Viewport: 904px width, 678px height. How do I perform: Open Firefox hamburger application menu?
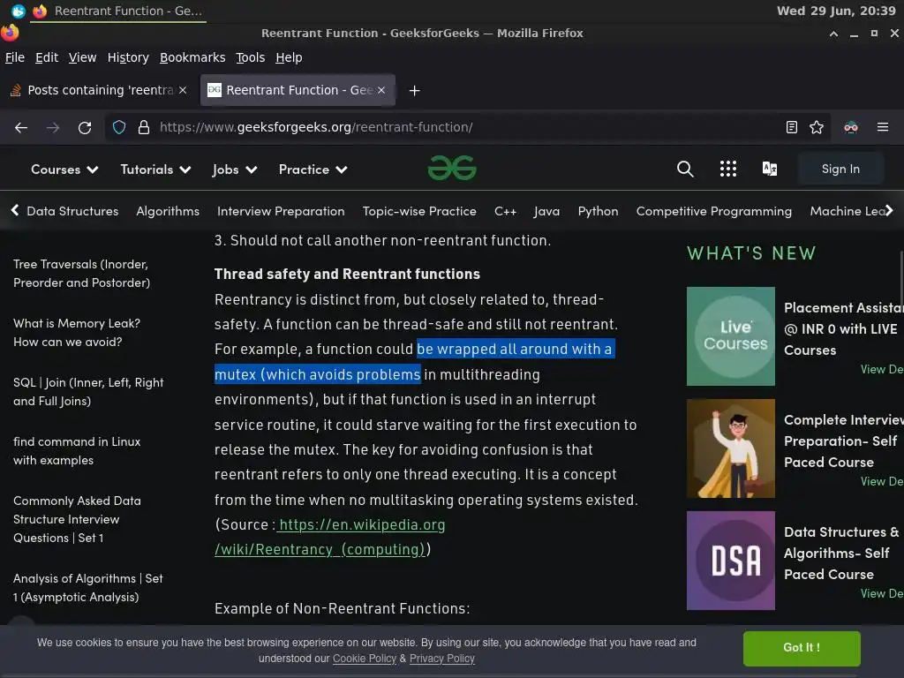pyautogui.click(x=883, y=127)
